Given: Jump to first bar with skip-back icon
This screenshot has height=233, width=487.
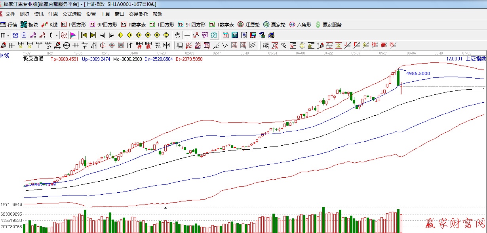Looking at the screenshot, I should pyautogui.click(x=84, y=35).
